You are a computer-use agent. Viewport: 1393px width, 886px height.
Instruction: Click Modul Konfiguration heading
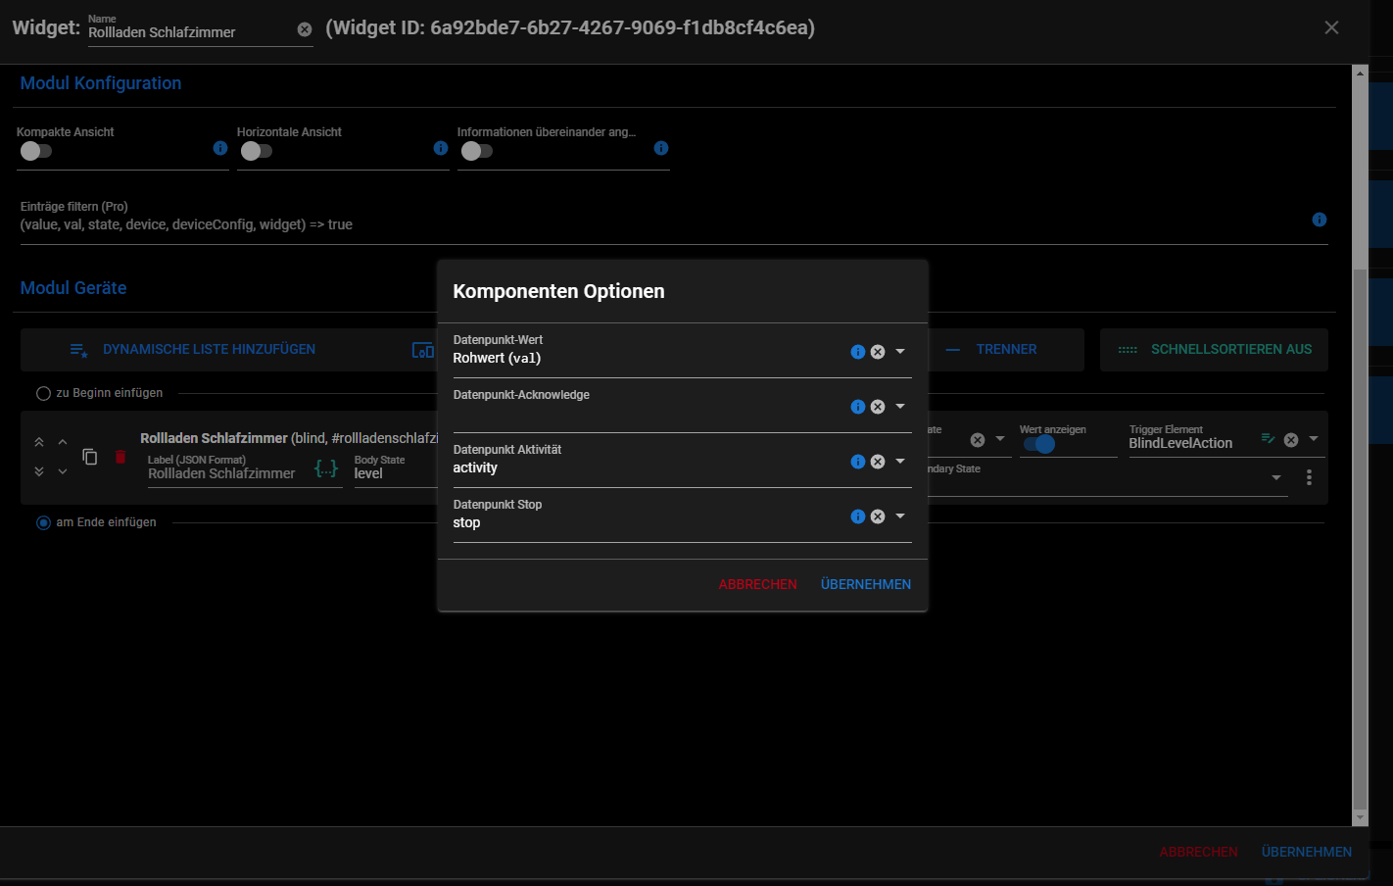coord(101,83)
